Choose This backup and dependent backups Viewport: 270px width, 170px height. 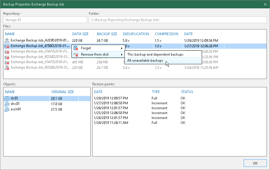pyautogui.click(x=155, y=54)
